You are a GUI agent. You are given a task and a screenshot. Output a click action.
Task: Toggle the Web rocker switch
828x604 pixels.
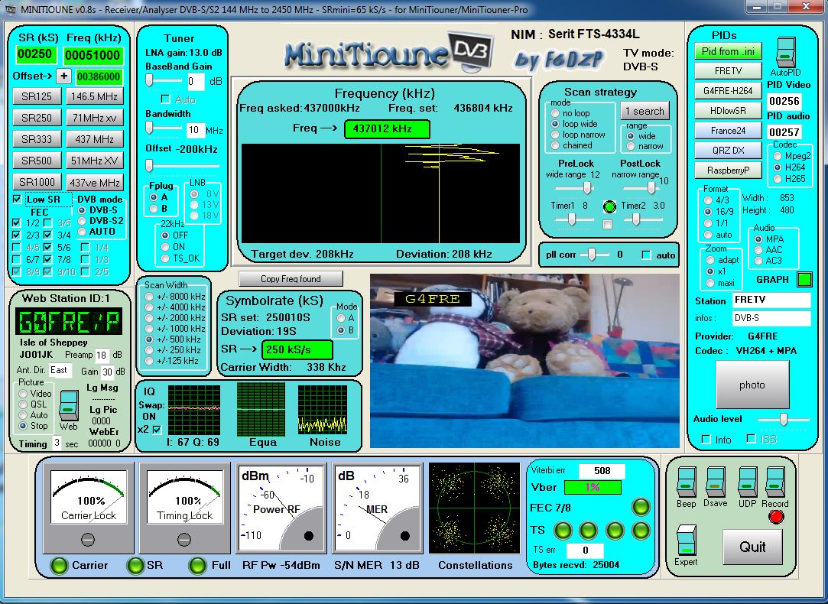pos(68,405)
